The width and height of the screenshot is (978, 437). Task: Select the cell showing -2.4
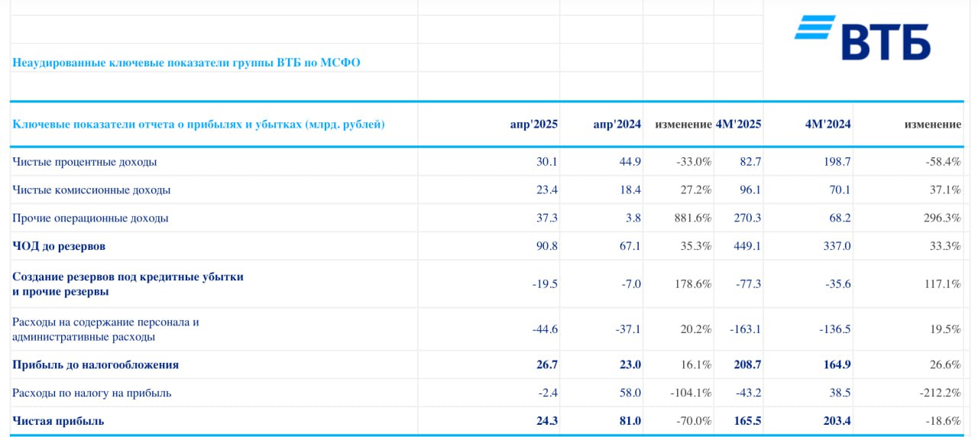(x=547, y=393)
